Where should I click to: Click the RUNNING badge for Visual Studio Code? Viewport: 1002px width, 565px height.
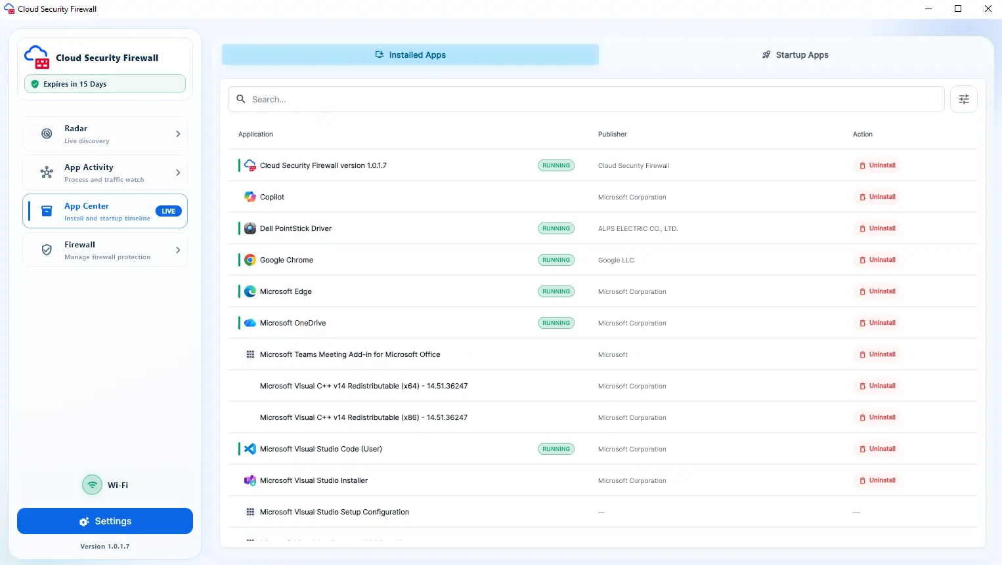[x=556, y=449]
